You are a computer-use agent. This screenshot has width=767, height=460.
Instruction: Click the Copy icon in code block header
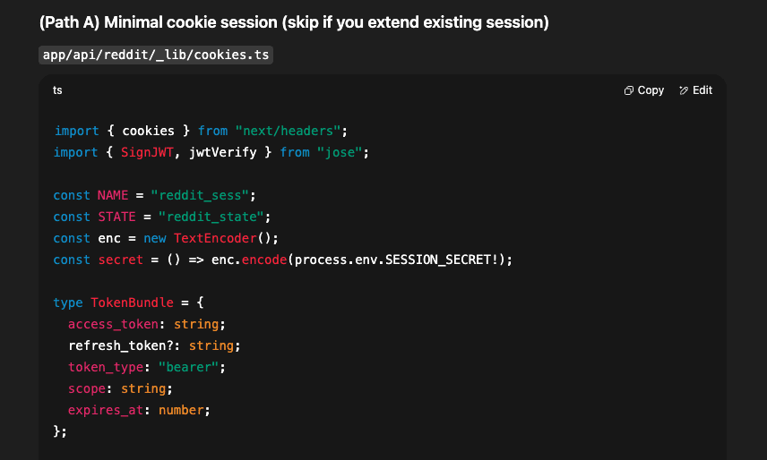(629, 90)
